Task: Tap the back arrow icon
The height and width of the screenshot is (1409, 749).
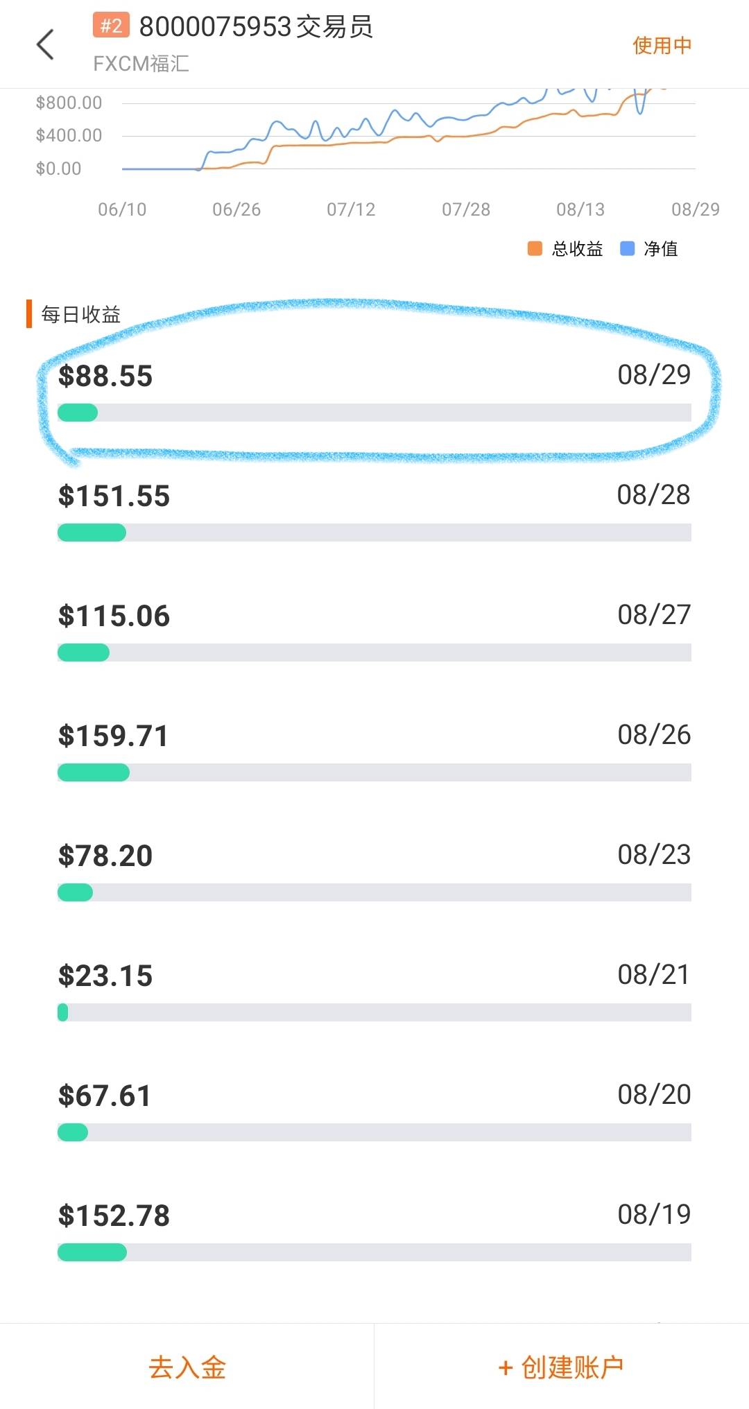Action: [x=45, y=45]
